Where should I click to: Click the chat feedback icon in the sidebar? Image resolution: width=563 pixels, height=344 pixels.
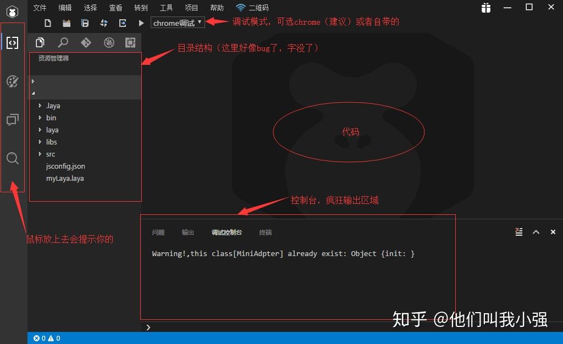pos(12,120)
